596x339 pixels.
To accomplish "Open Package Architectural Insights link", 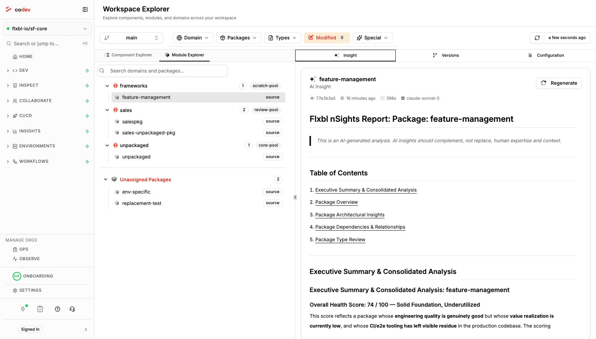I will coord(350,215).
